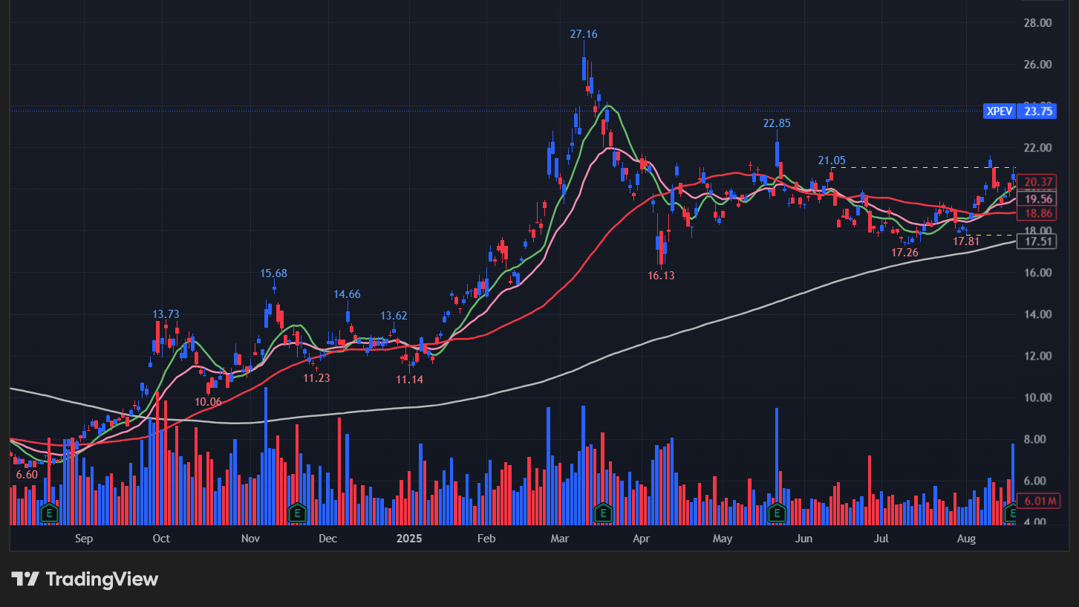Screen dimensions: 1079x607
Task: Click the 27.16 peak high label
Action: point(584,34)
